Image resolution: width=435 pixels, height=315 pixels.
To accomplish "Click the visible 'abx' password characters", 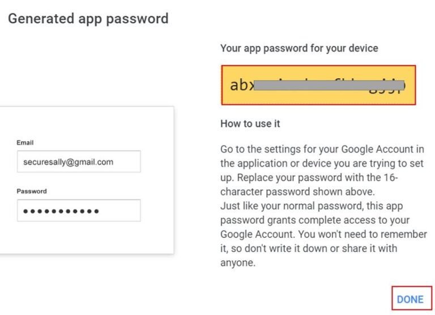I will tap(241, 86).
